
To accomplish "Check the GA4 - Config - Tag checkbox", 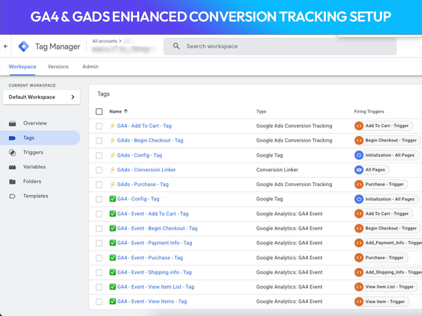I will [99, 199].
